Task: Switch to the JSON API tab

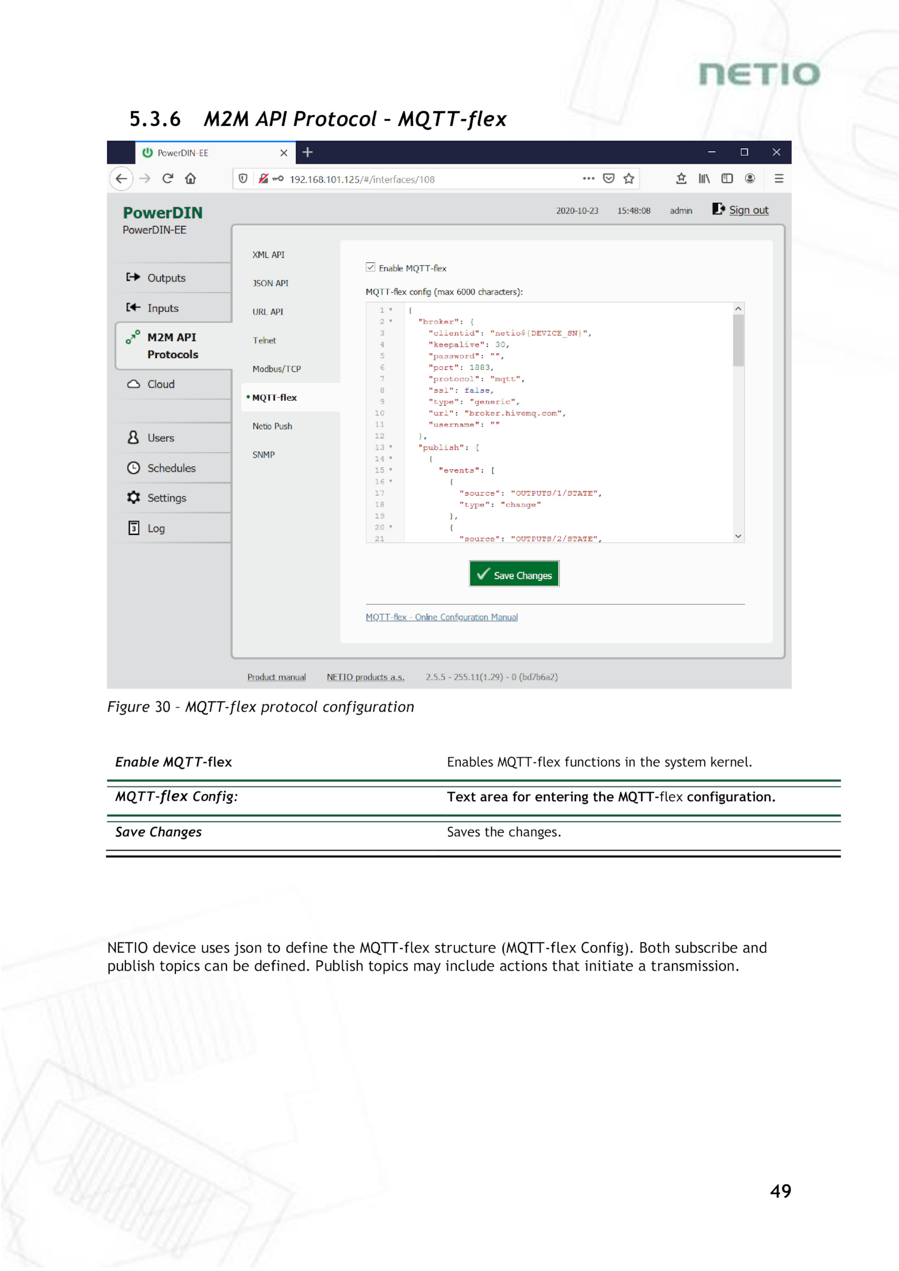Action: tap(270, 283)
